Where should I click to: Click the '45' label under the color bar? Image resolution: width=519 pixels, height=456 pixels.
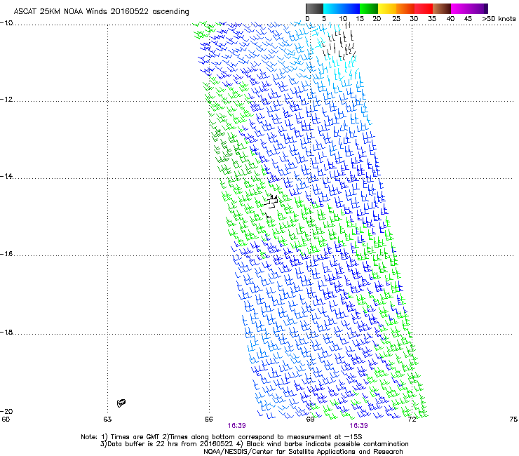[468, 19]
